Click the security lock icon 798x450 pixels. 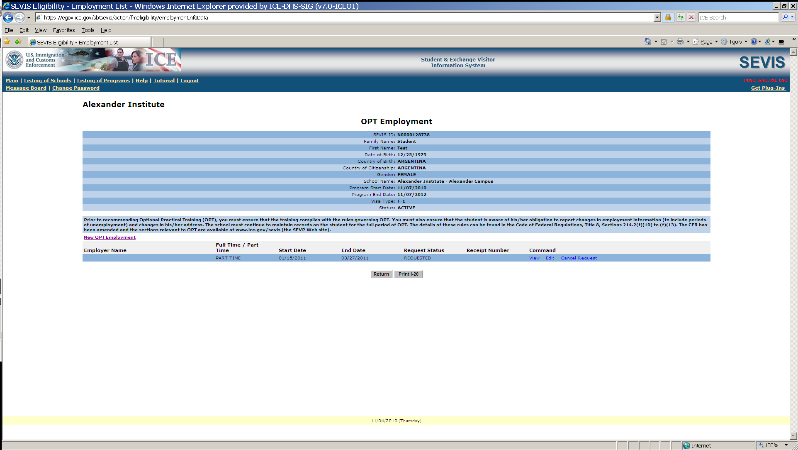point(668,17)
